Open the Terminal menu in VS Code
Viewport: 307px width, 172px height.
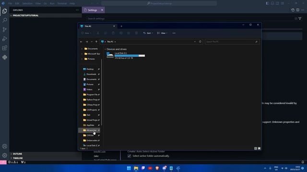(62, 3)
